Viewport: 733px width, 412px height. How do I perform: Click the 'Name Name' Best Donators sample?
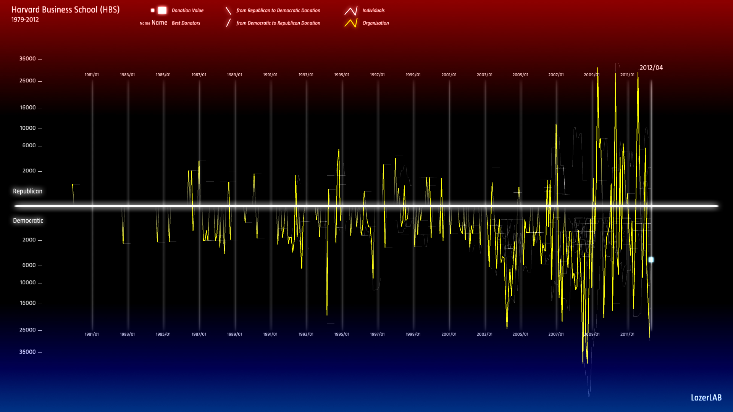coord(153,23)
